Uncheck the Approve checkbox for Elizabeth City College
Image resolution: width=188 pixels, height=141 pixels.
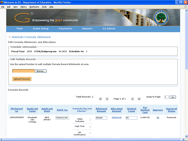tap(158, 118)
